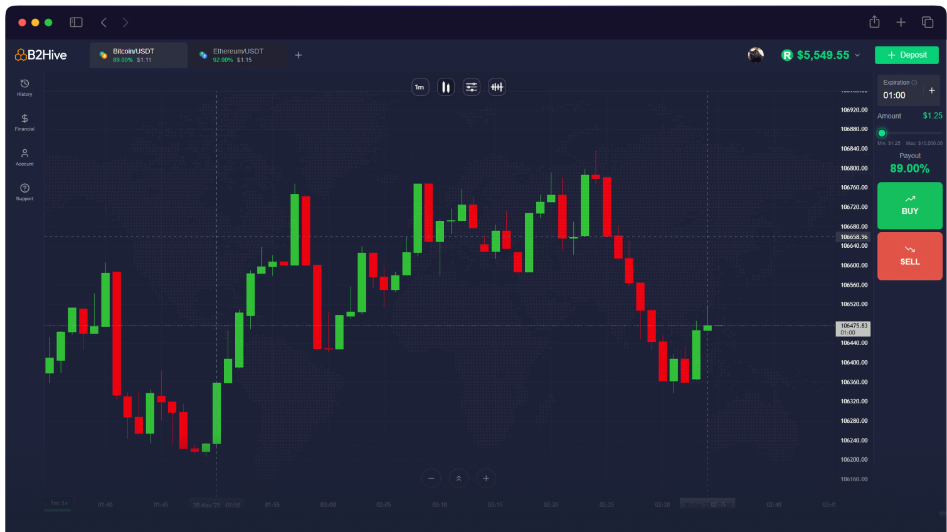Open the Support help icon

24,192
